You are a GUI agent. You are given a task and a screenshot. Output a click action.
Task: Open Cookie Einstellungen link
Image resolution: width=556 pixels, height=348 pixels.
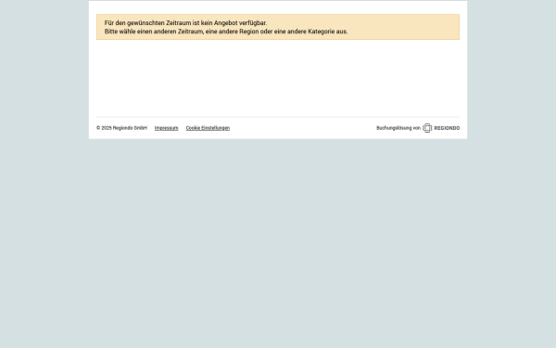208,128
